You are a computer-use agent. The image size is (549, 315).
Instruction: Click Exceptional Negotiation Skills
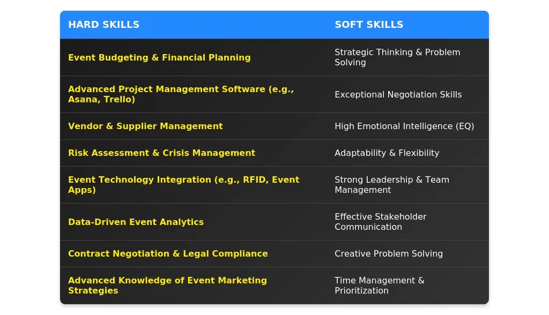398,94
